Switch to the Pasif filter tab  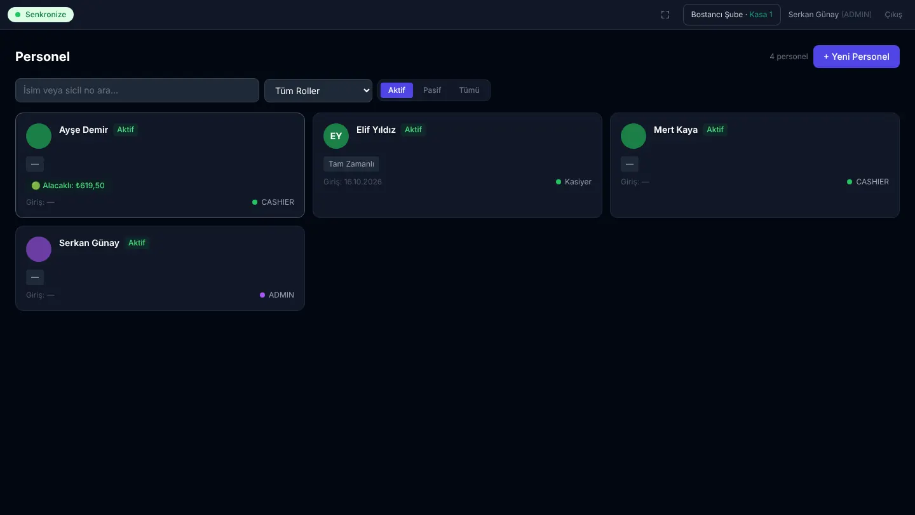(432, 90)
